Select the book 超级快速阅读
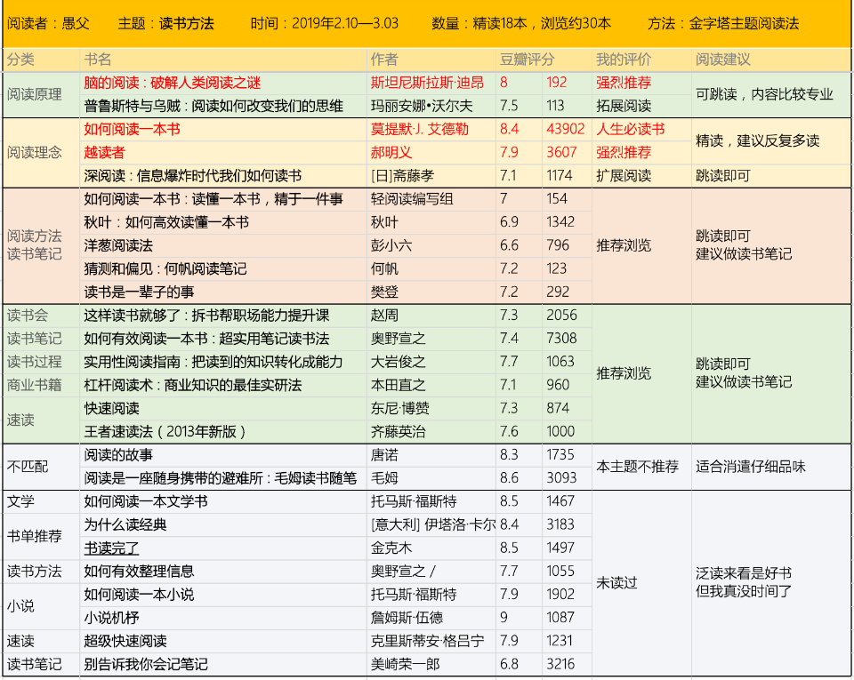The width and height of the screenshot is (854, 680). (x=125, y=642)
